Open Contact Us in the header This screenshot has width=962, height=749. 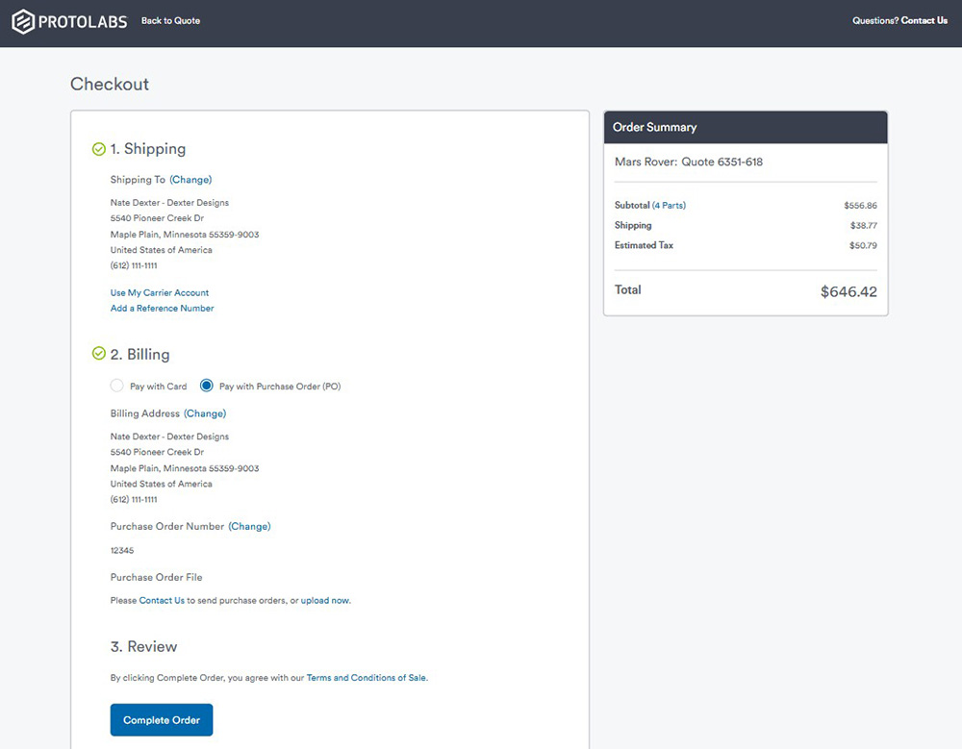tap(924, 21)
